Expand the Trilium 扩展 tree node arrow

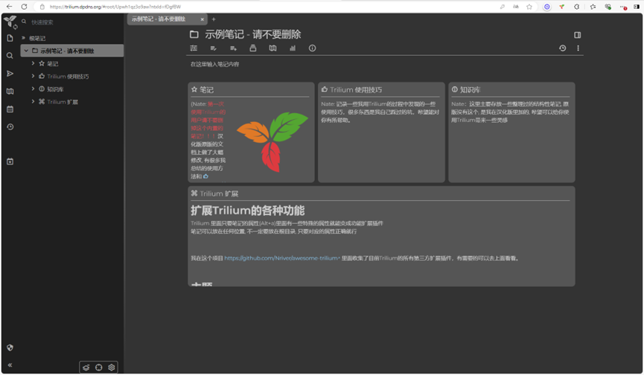pos(33,102)
